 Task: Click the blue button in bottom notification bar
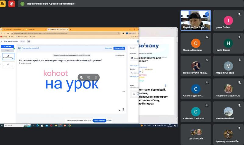click(x=99, y=120)
